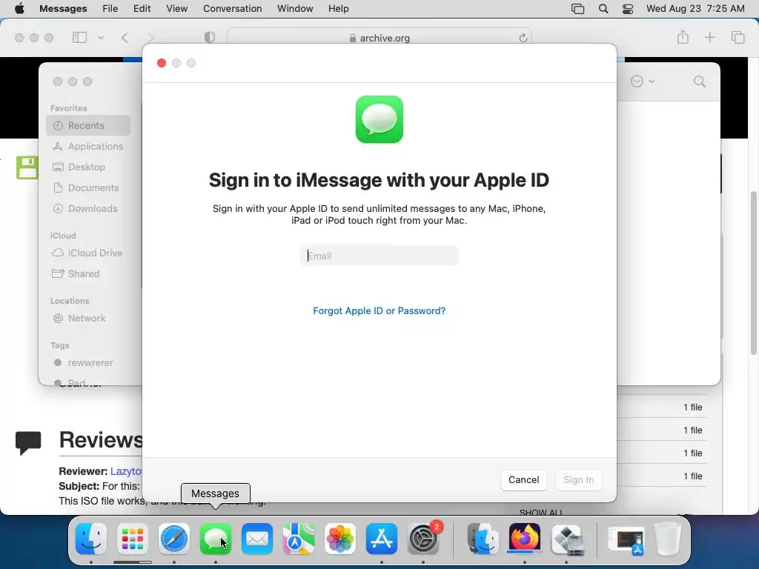The image size is (759, 569).
Task: Click the Safari address bar archive.org
Action: pos(379,38)
